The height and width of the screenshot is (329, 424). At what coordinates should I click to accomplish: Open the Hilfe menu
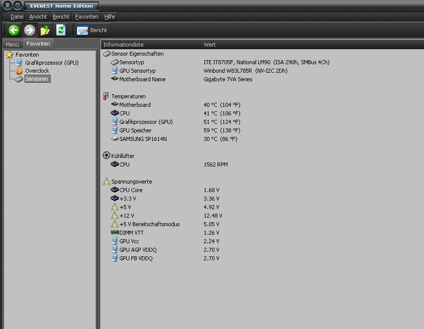pos(110,17)
